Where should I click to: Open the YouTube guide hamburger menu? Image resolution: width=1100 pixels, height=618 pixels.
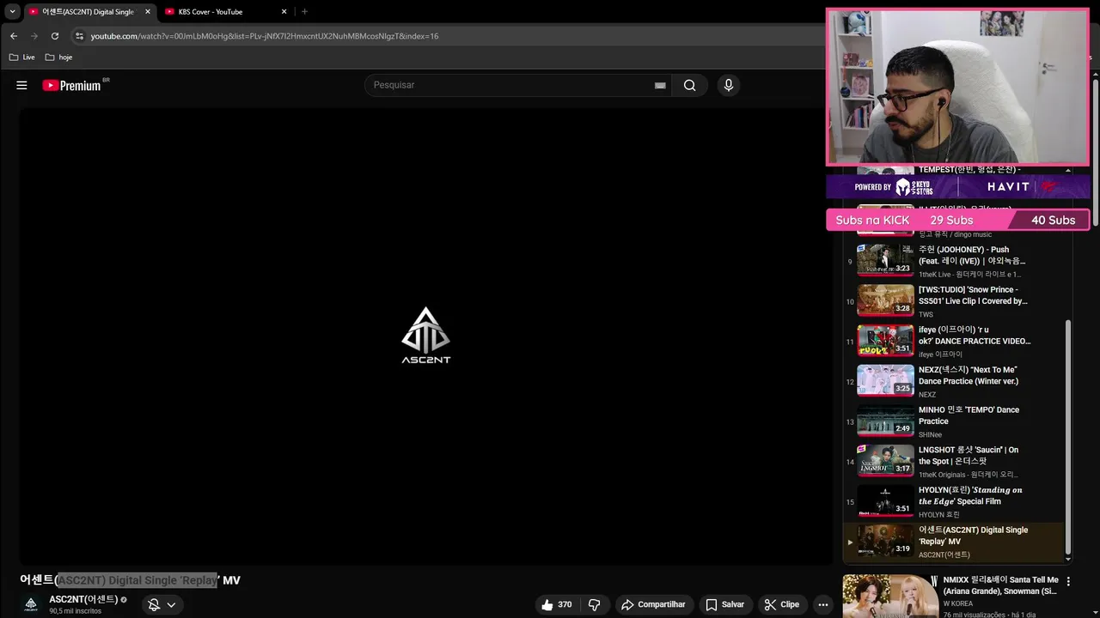[21, 85]
